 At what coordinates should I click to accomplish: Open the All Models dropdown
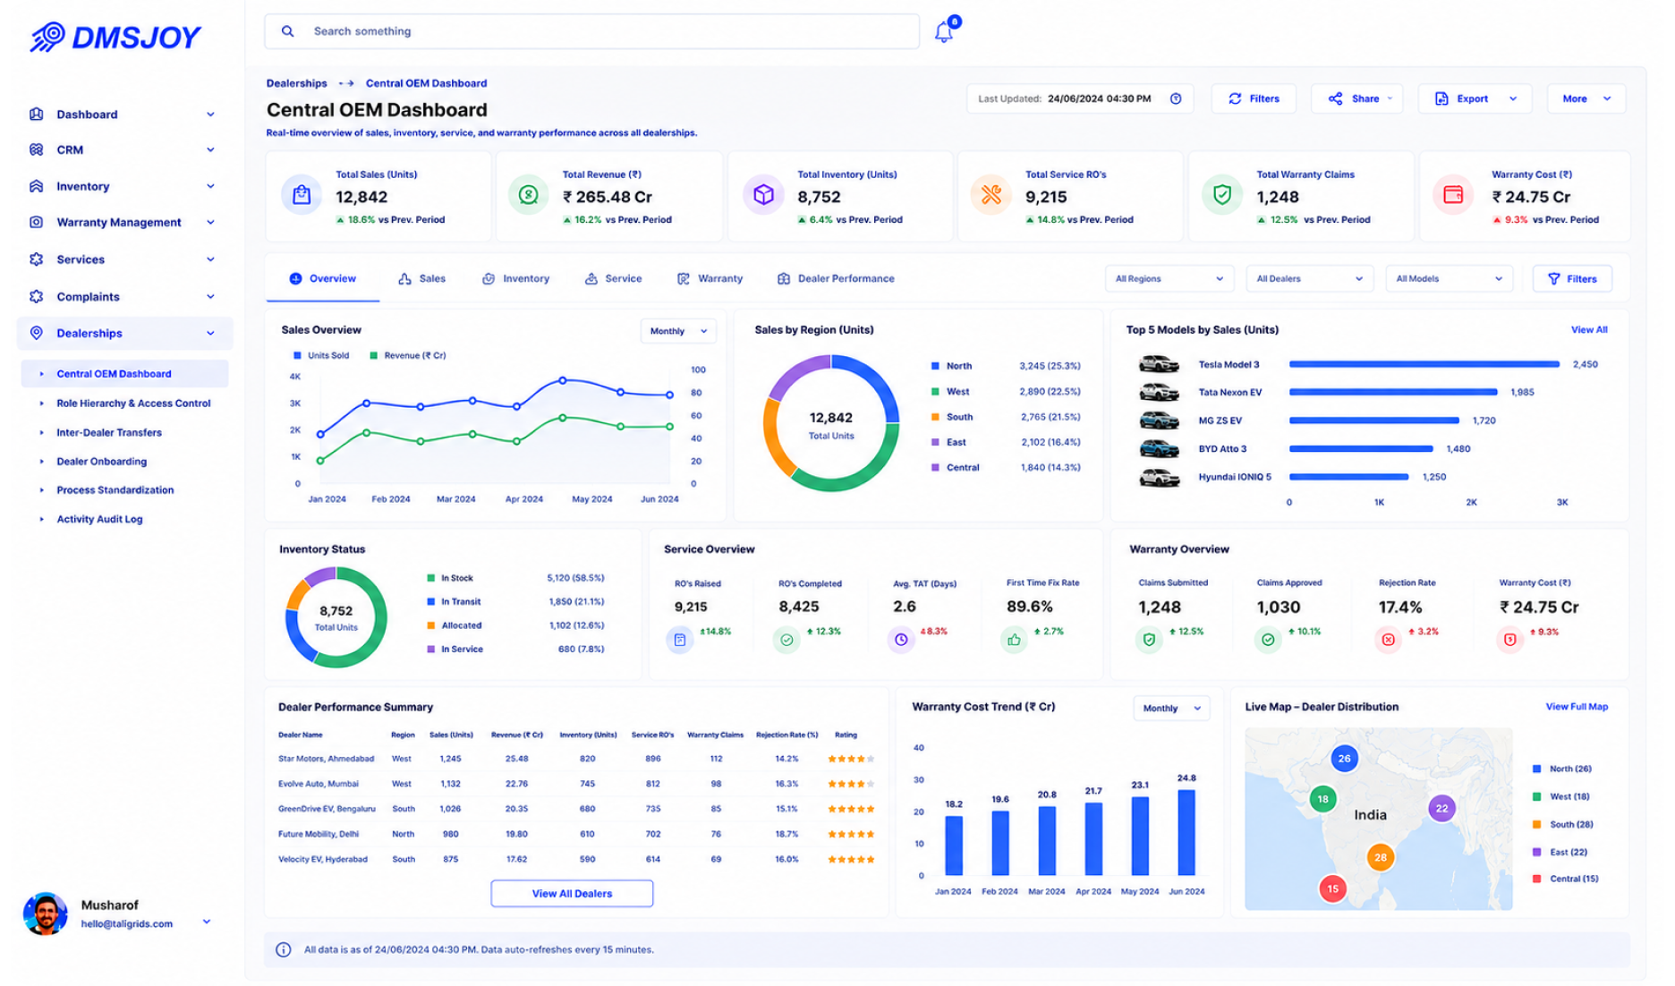1449,278
